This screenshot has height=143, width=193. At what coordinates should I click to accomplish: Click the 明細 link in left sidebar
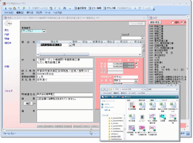point(7,39)
